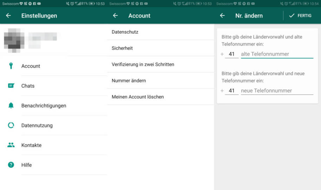The height and width of the screenshot is (190, 321).
Task: Open the Sicherheit option
Action: pyautogui.click(x=122, y=48)
